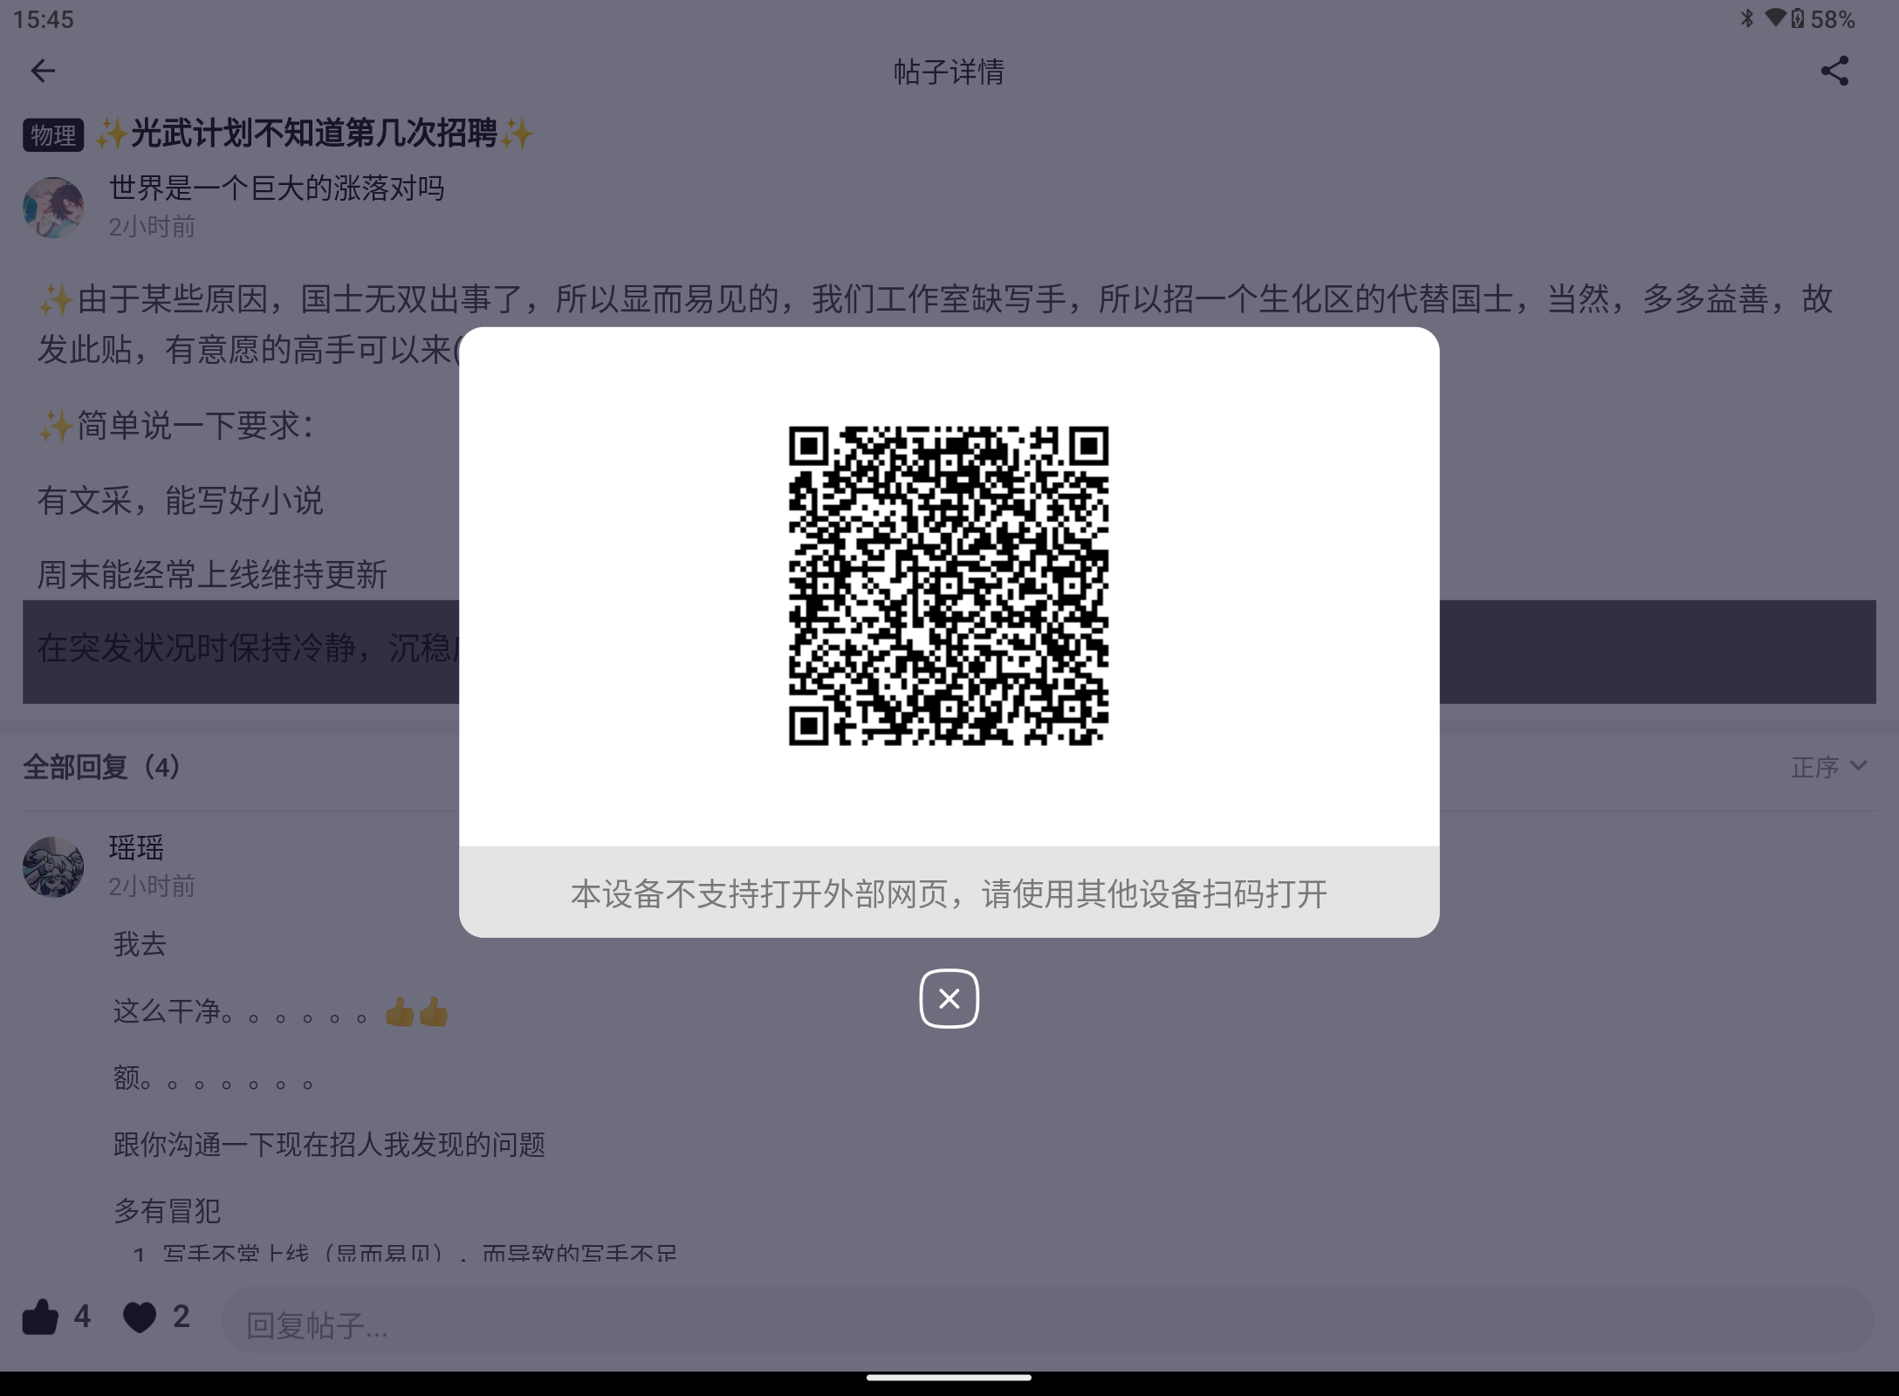
Task: Tap the back arrow icon
Action: click(43, 71)
